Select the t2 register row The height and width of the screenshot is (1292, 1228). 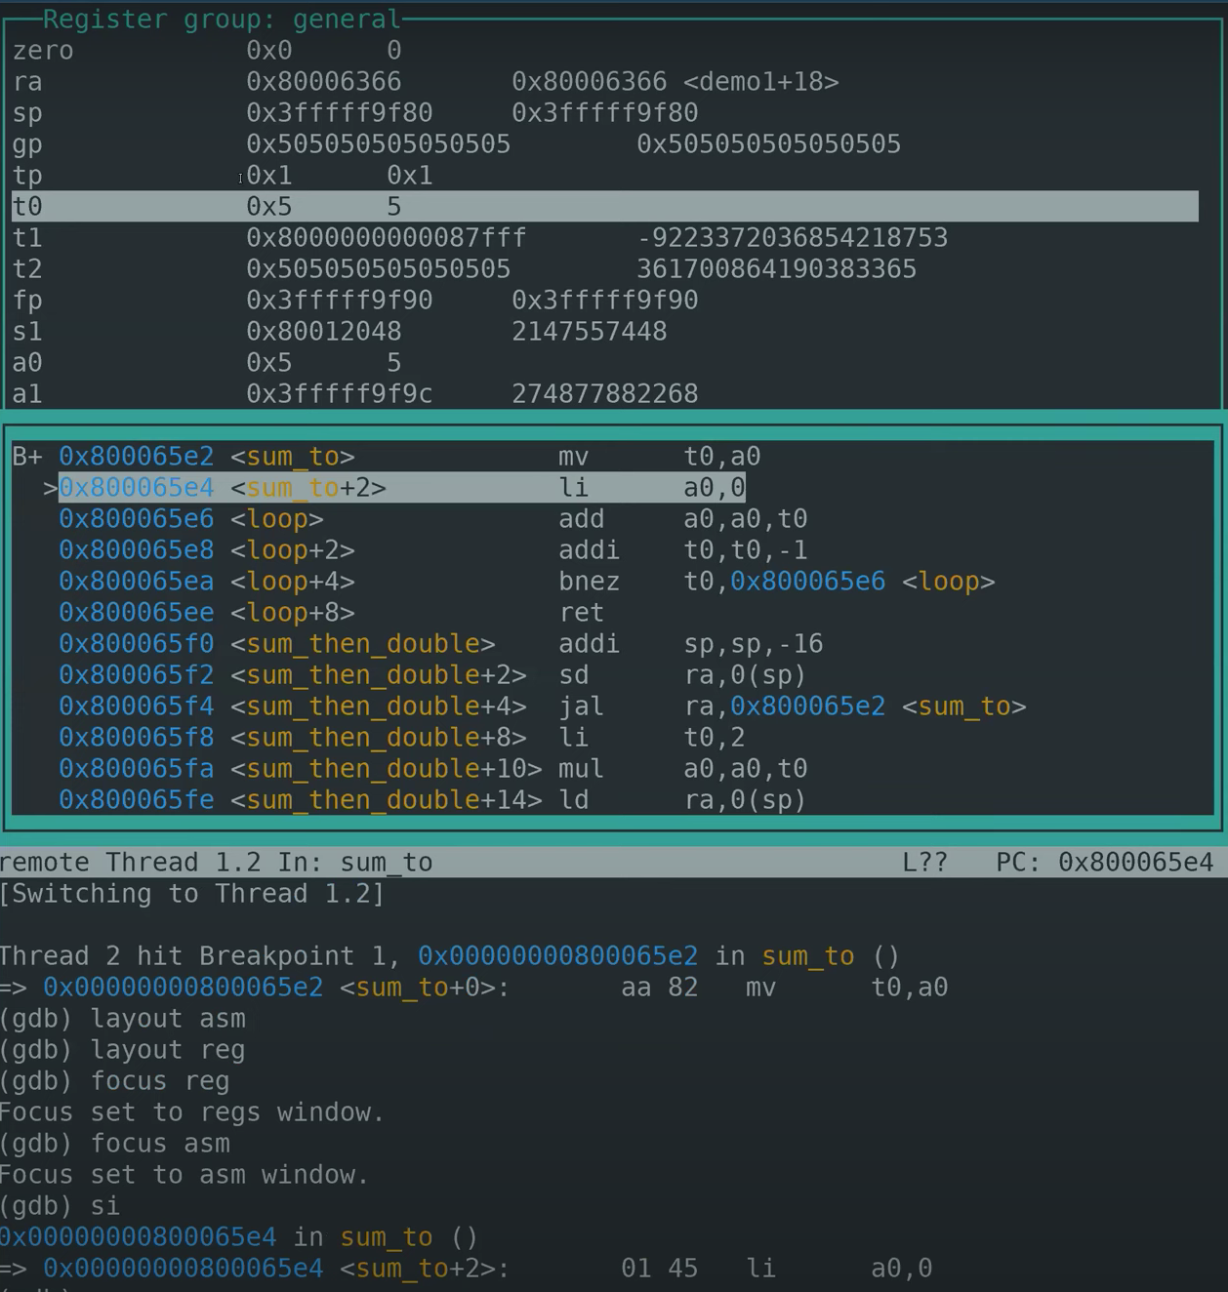[605, 269]
